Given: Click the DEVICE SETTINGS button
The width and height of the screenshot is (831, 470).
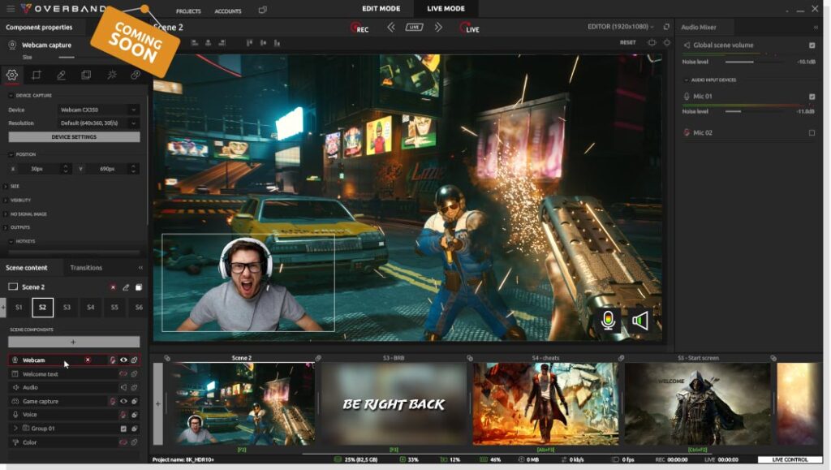Looking at the screenshot, I should pos(74,136).
